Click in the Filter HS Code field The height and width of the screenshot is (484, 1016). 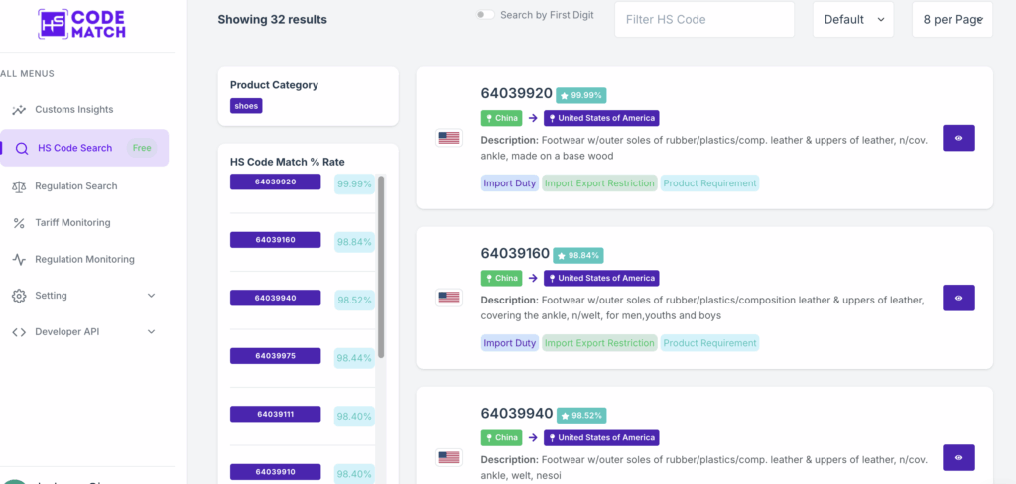click(x=703, y=20)
